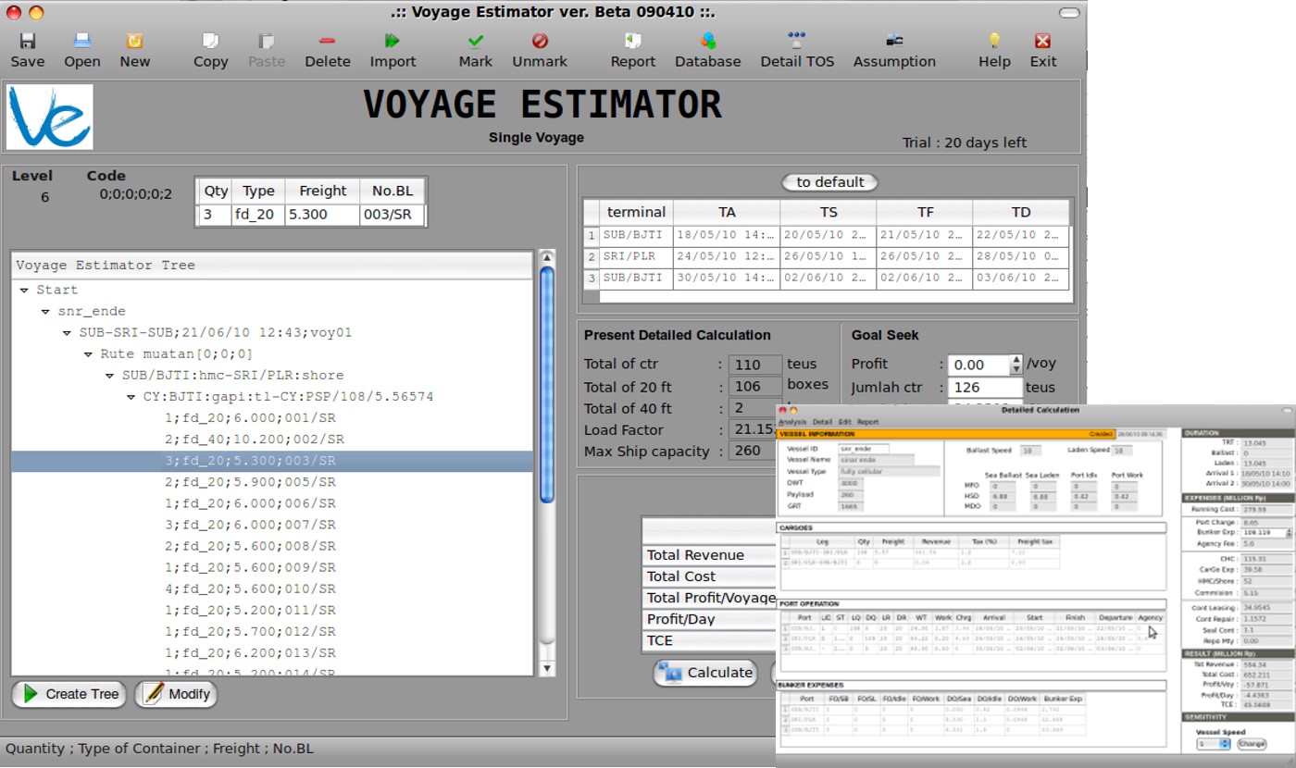Open the Database tool
The height and width of the screenshot is (768, 1296).
pyautogui.click(x=707, y=42)
